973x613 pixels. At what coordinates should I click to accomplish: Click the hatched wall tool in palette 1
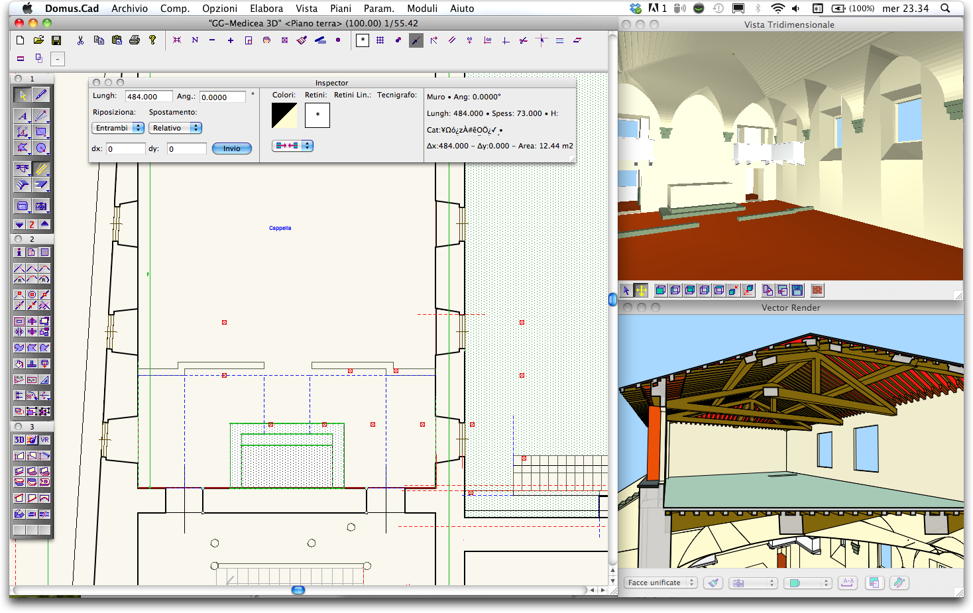pyautogui.click(x=41, y=169)
